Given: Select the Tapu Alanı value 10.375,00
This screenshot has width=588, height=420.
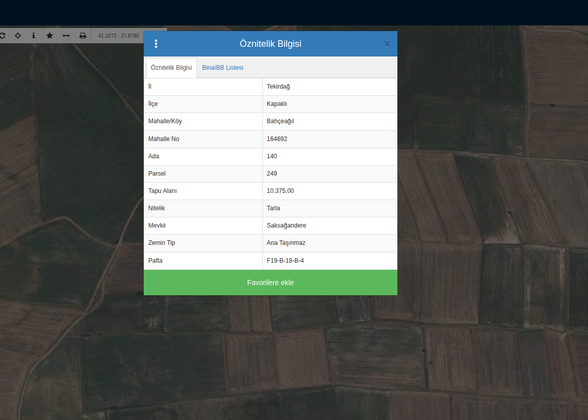Looking at the screenshot, I should 280,191.
